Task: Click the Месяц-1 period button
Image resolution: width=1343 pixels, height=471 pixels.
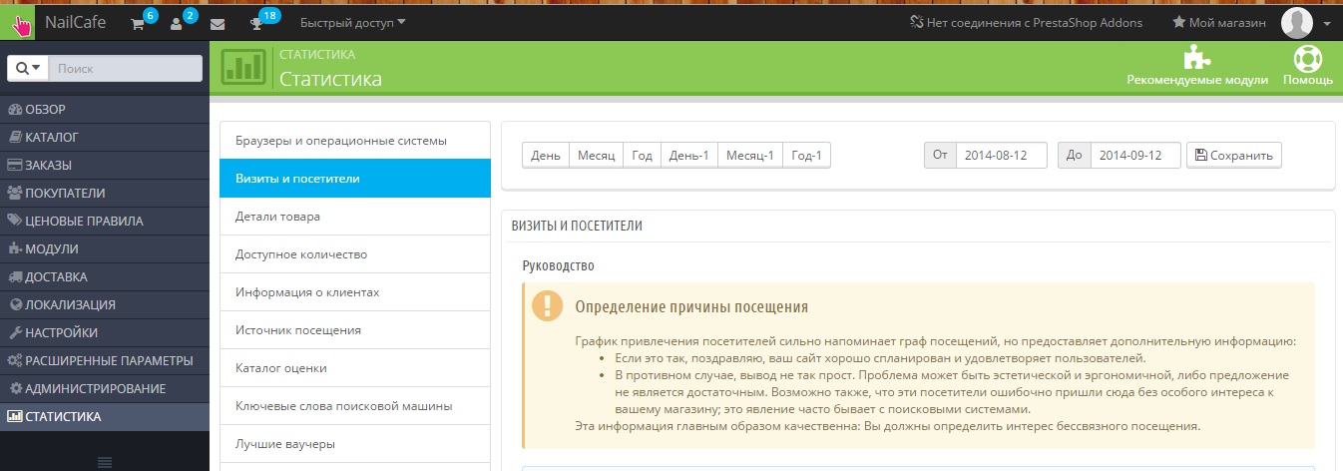Action: [x=749, y=156]
